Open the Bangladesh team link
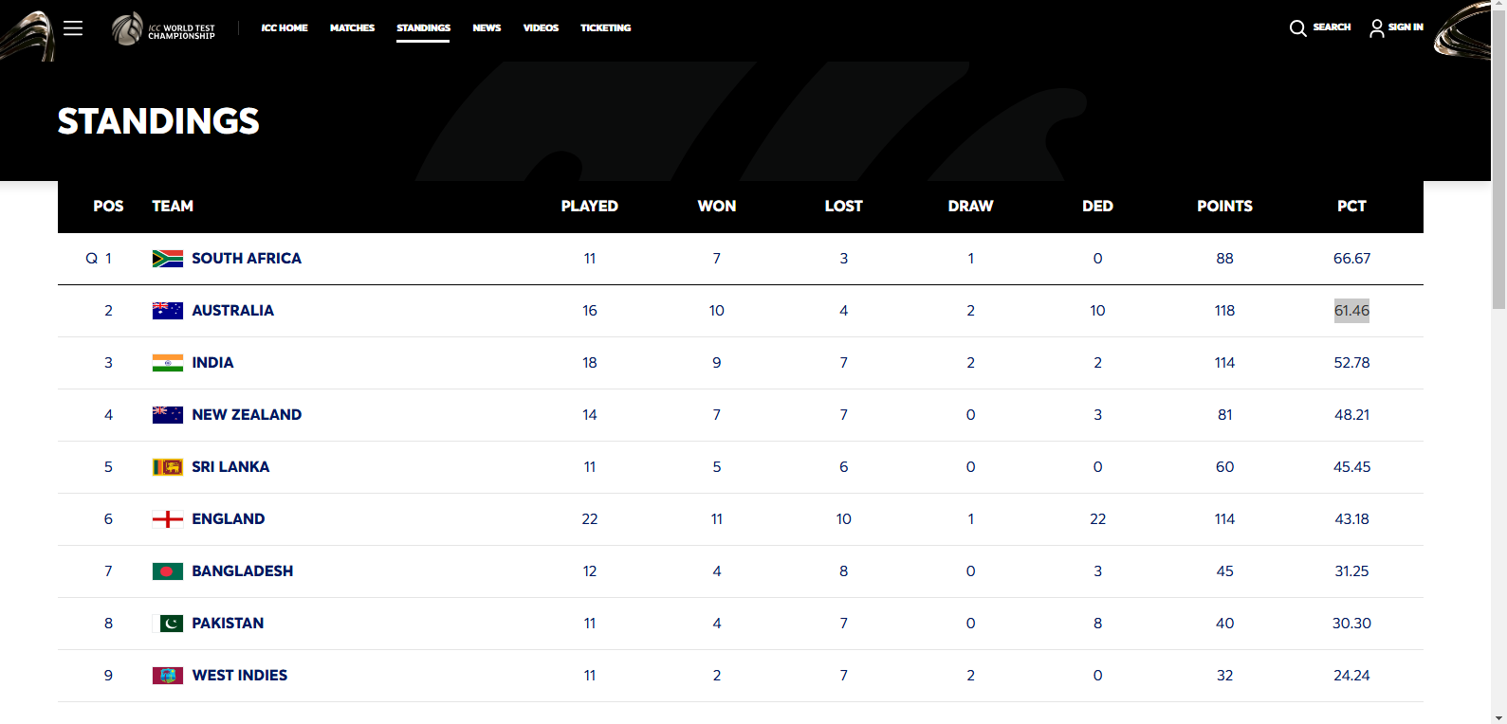The width and height of the screenshot is (1507, 724). click(x=243, y=571)
